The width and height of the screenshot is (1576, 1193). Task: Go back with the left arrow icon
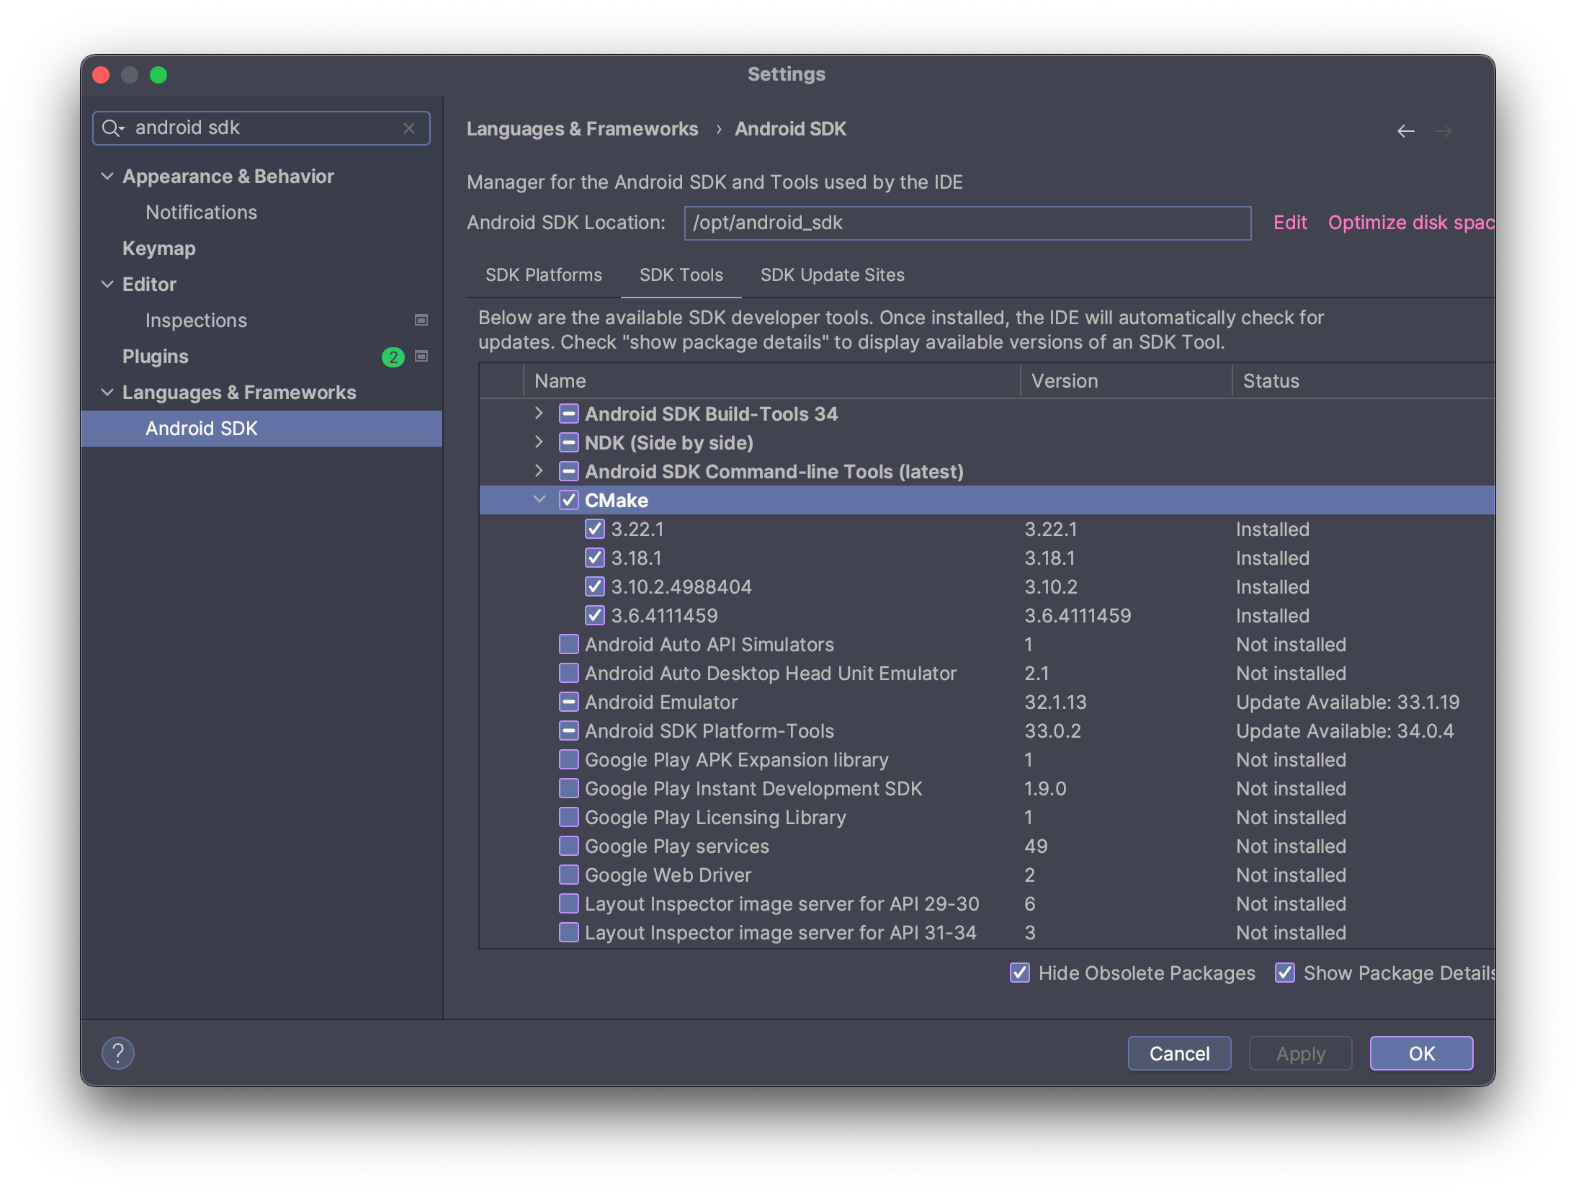(1405, 131)
